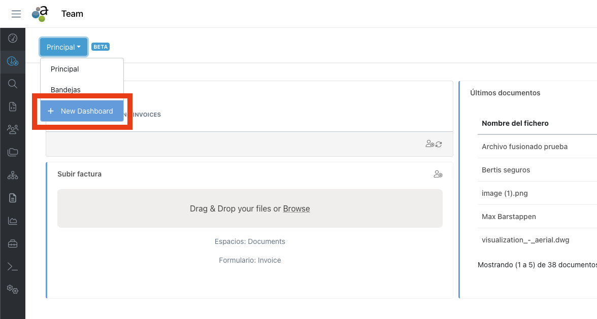Screen dimensions: 597x319
Task: Click the Browse link in upload area
Action: point(296,208)
